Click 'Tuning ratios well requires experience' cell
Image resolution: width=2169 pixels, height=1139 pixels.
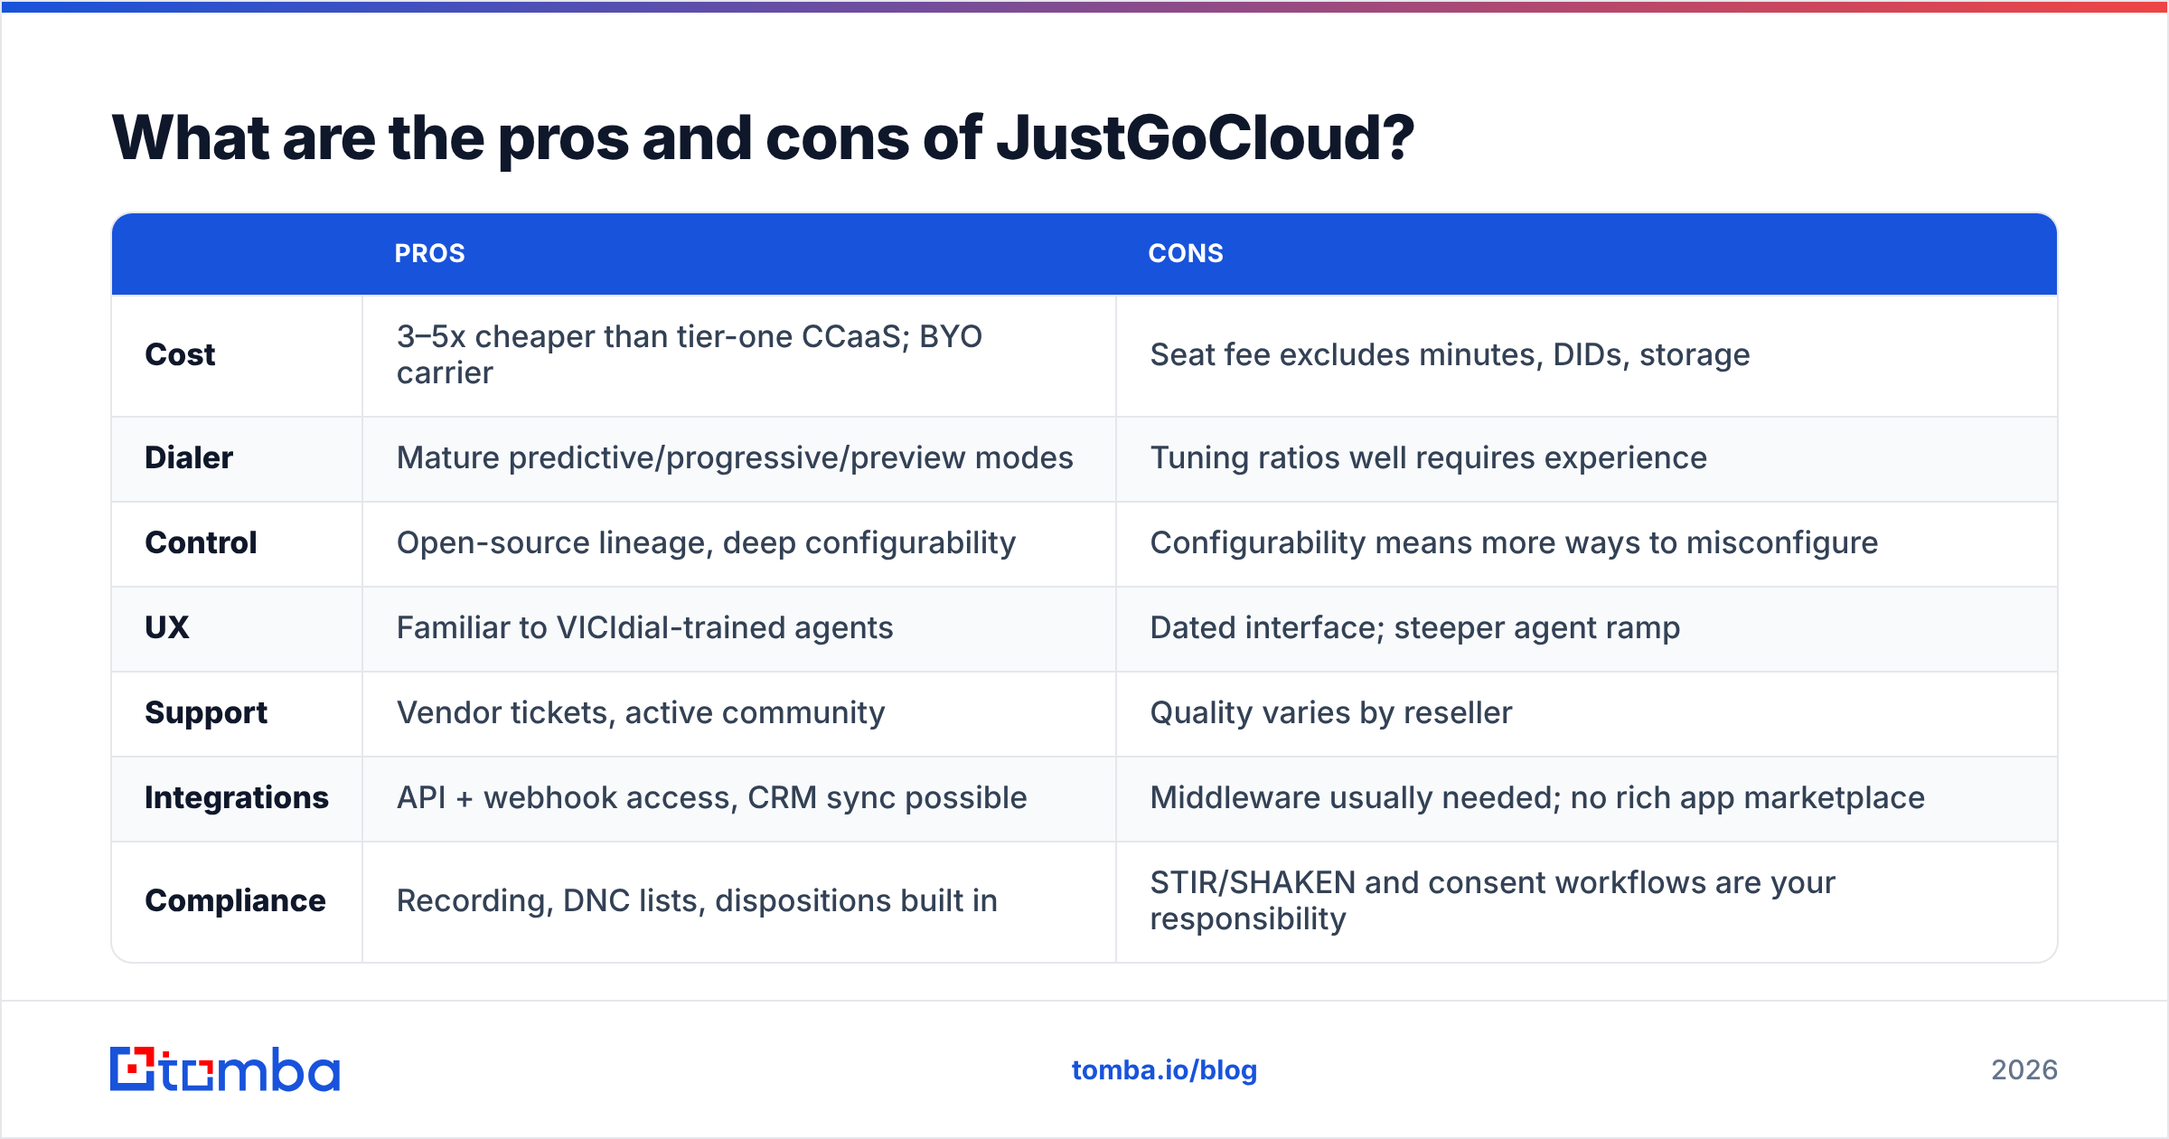click(x=1587, y=458)
